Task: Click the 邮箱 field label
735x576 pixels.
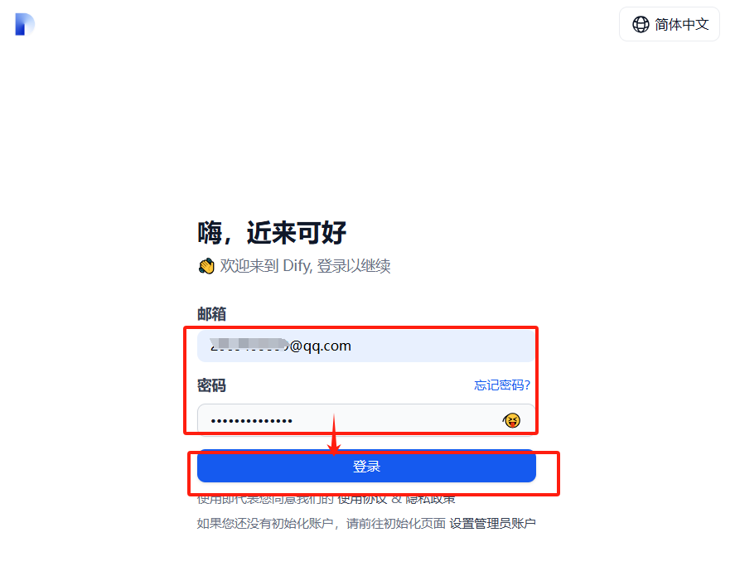Action: 211,313
